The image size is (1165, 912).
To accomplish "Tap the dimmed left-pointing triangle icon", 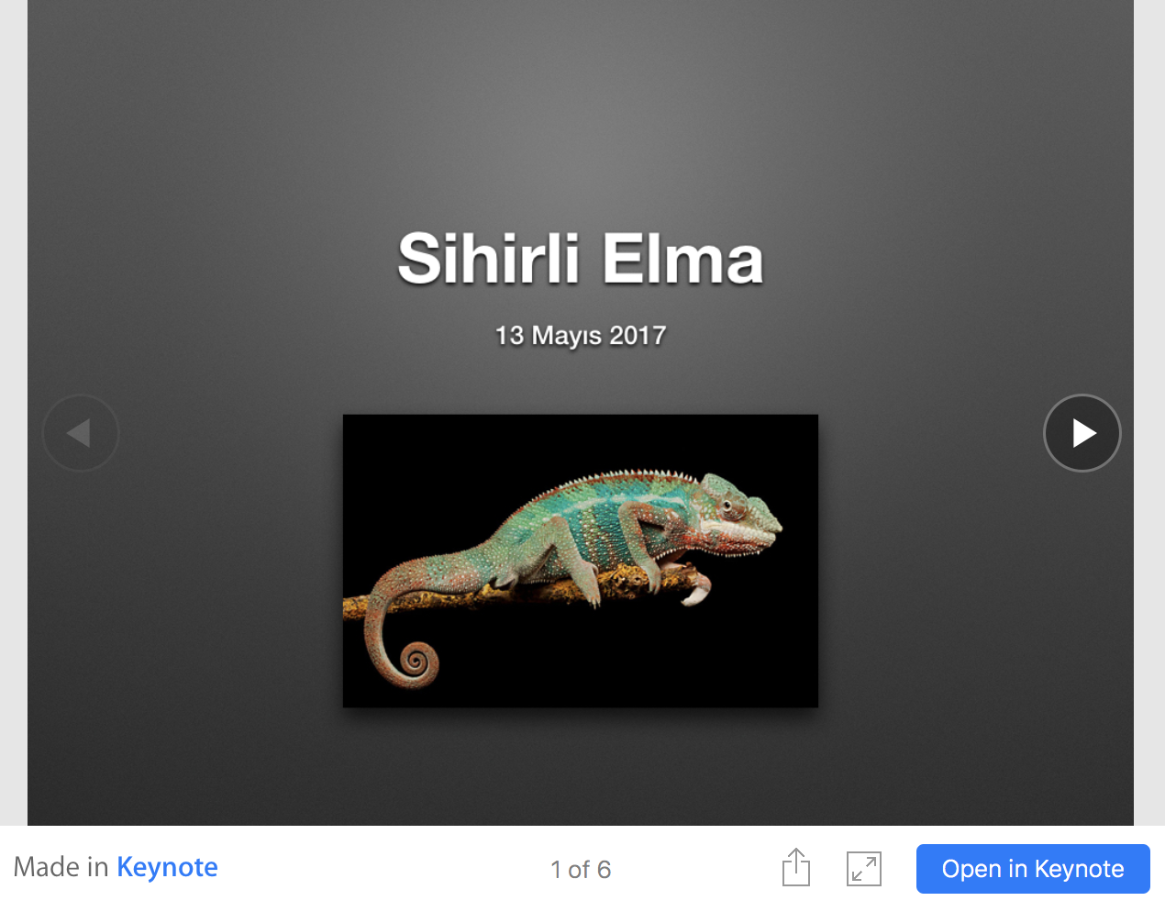I will [x=79, y=433].
